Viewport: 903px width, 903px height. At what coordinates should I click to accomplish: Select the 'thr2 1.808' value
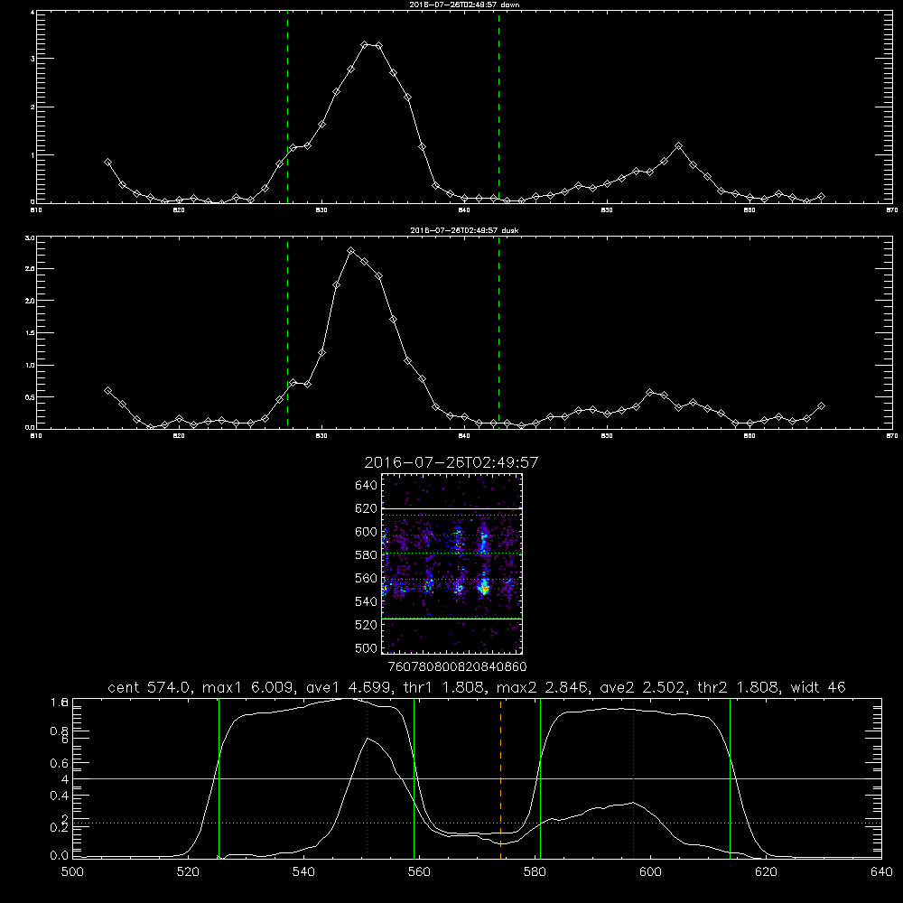point(739,687)
